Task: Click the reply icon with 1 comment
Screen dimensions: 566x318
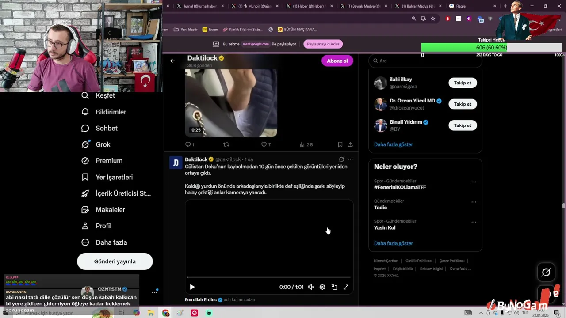Action: (x=189, y=144)
